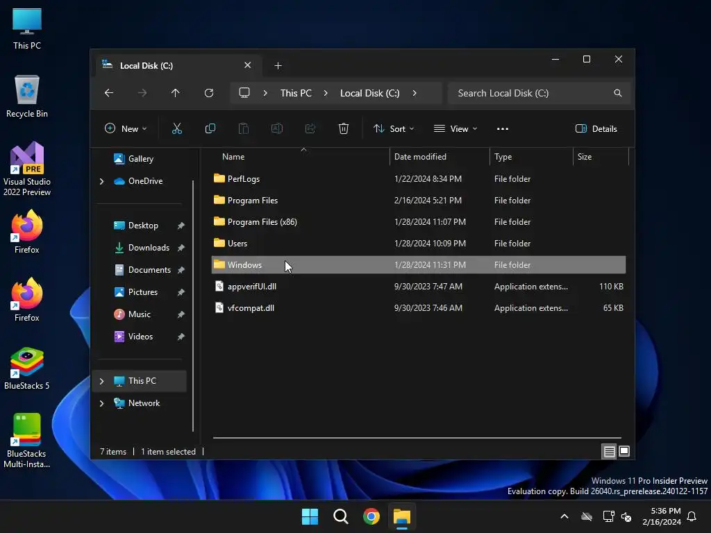Click the taskbar Search icon
This screenshot has width=711, height=533.
[x=340, y=516]
